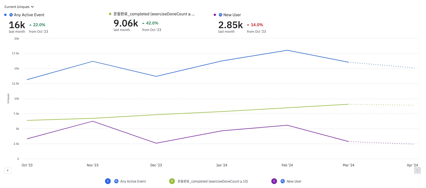Click the Mar '24 axis label
The height and width of the screenshot is (188, 426).
(x=349, y=165)
